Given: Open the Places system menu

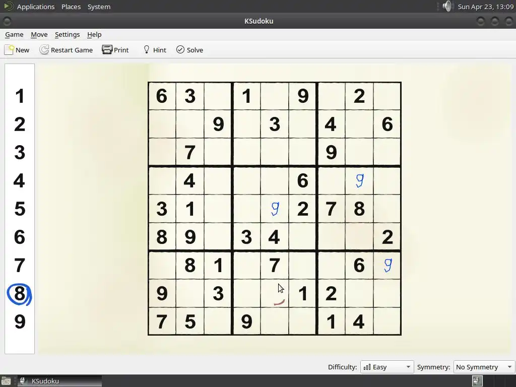Looking at the screenshot, I should [71, 7].
